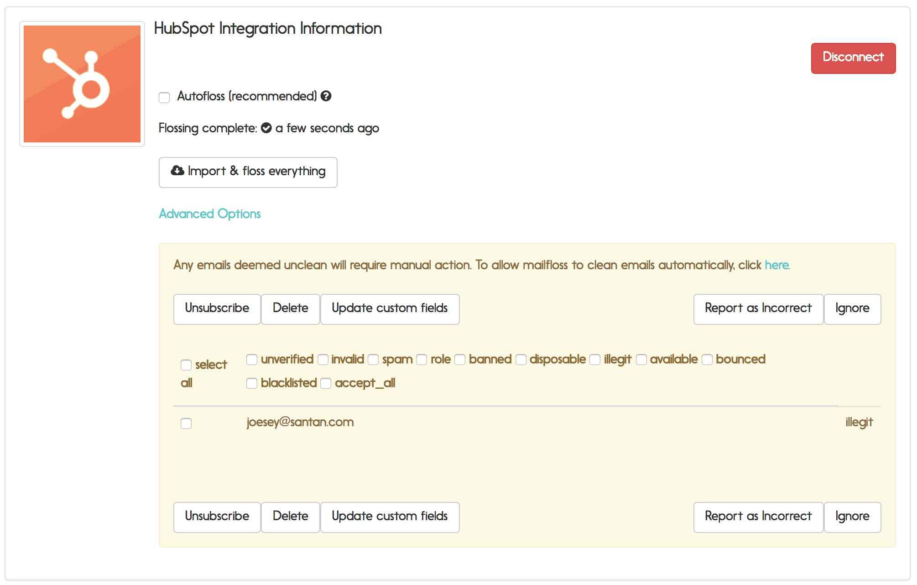Toggle the accept_all filter checkbox

click(326, 383)
